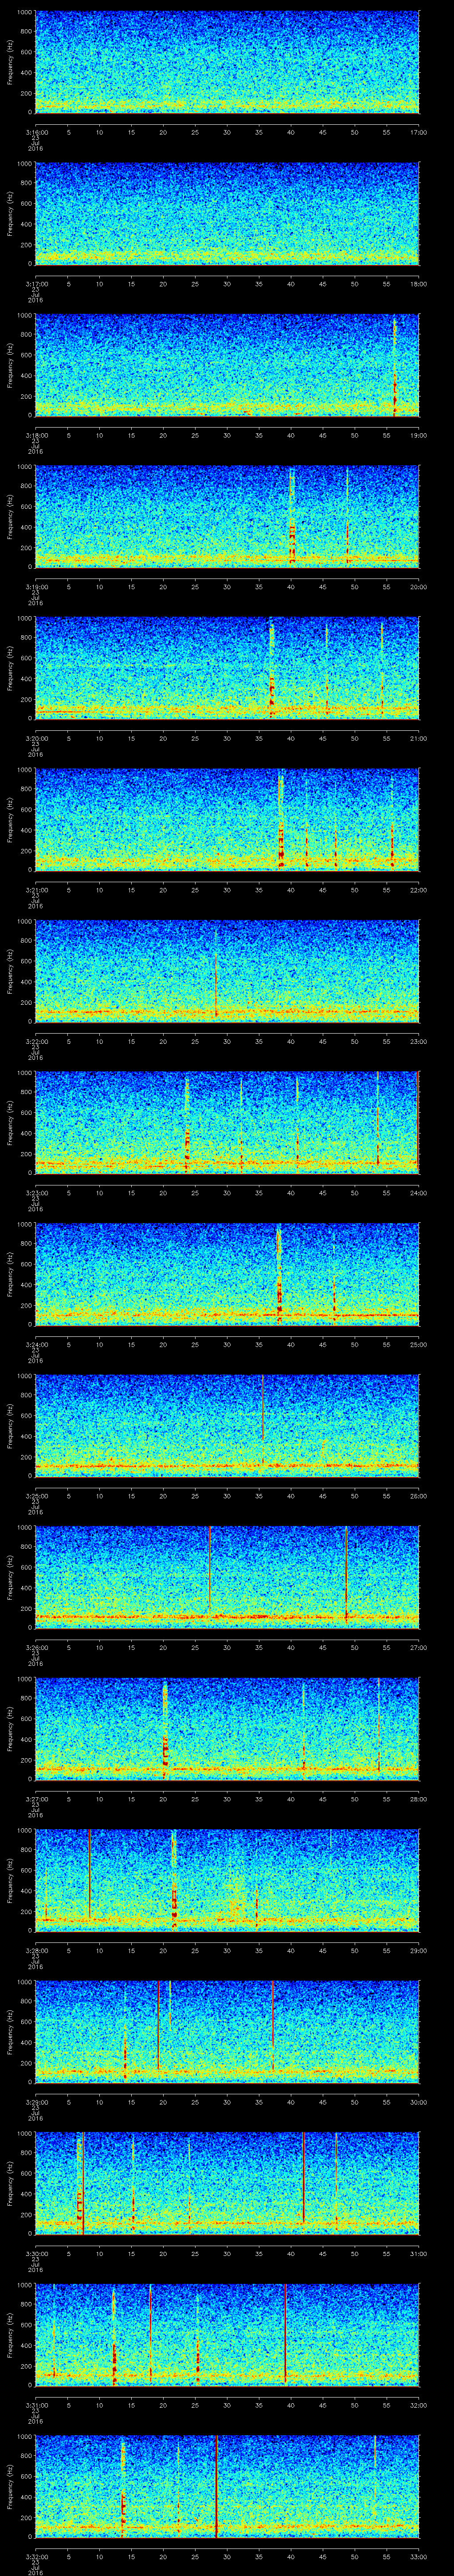Choose the spectrogram panel starting at 3:28:00
Image resolution: width=454 pixels, height=2576 pixels.
pos(227,1880)
